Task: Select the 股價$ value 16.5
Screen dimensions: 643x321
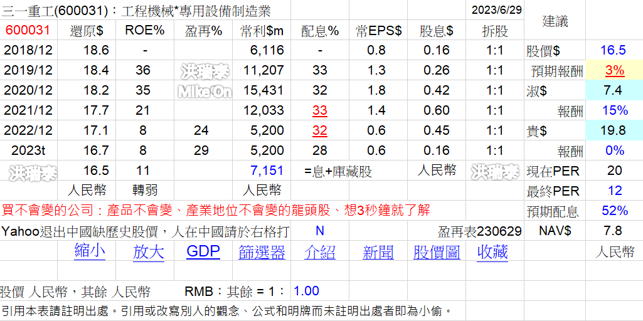Action: (613, 50)
